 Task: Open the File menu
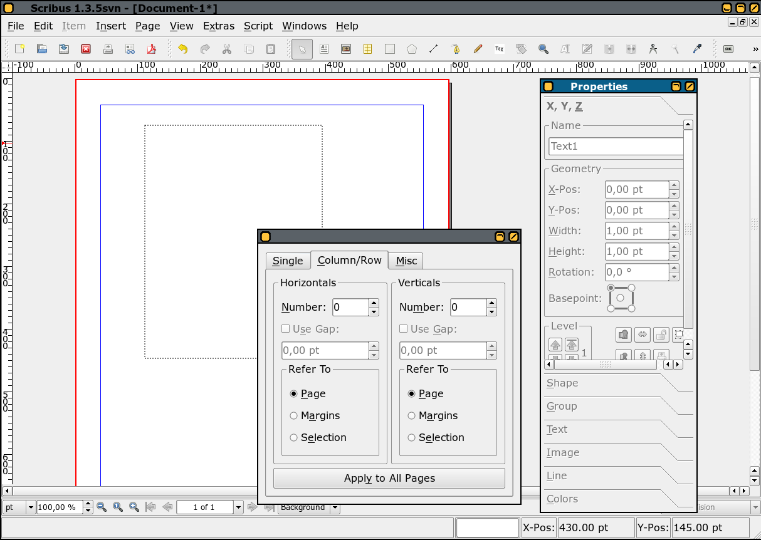[16, 26]
